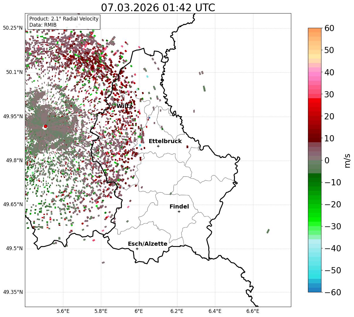354x317 pixels.
Task: Click the title '07.03.2026 01:42 UTC'
Action: (158, 7)
